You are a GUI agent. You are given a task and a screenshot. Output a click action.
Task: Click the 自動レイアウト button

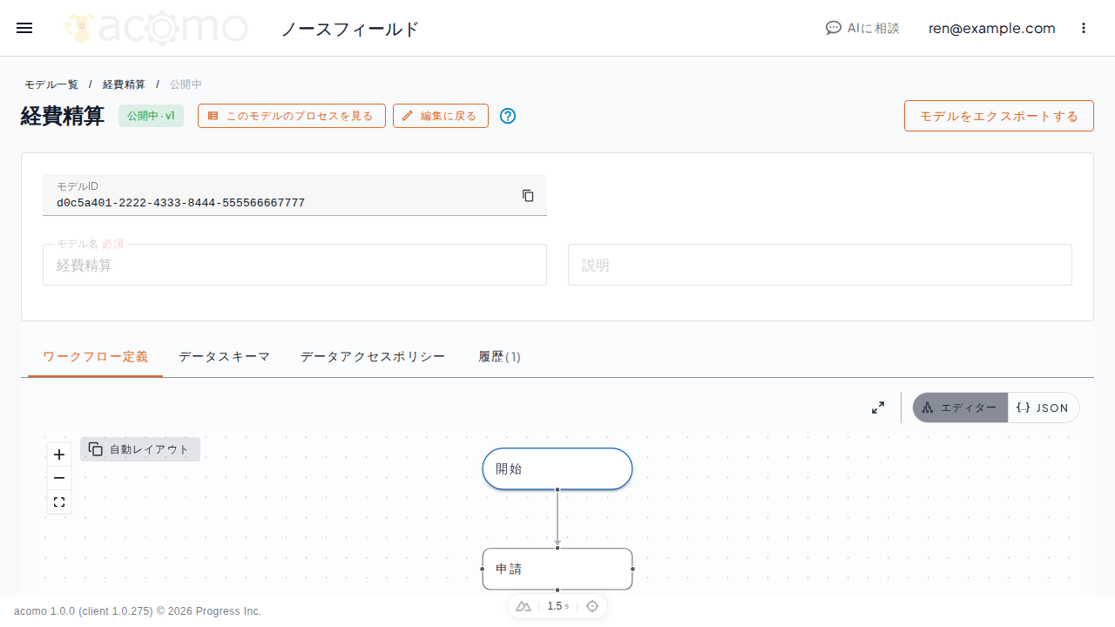[x=140, y=449]
